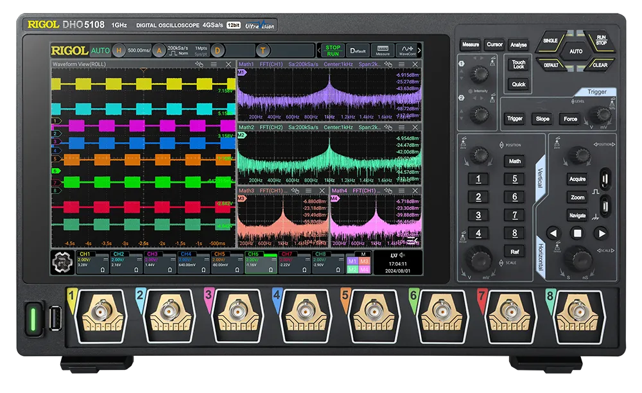Click the on-screen Measure icon in top toolbar
Screen dimensions: 642x393
click(x=383, y=50)
